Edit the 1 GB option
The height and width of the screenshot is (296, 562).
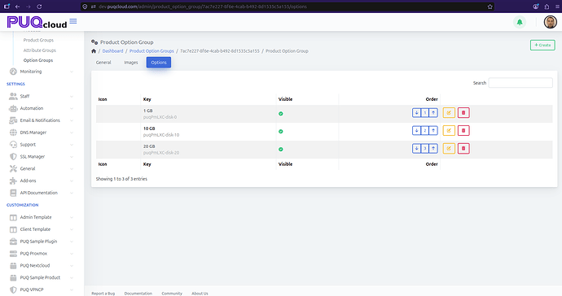pos(449,113)
